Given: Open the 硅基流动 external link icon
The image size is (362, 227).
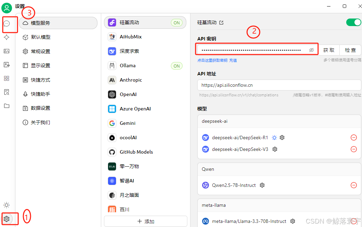Looking at the screenshot, I should point(221,23).
